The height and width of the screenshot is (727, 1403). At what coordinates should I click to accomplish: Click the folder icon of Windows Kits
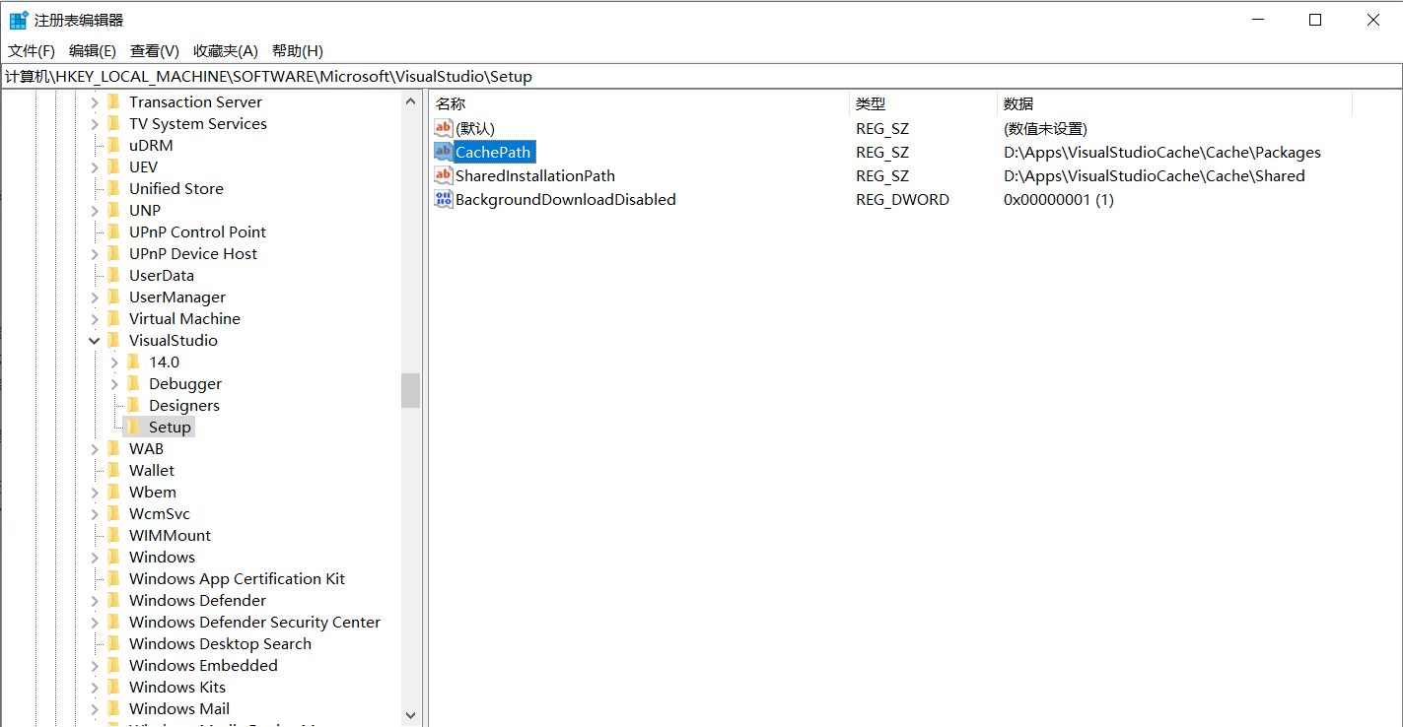113,687
